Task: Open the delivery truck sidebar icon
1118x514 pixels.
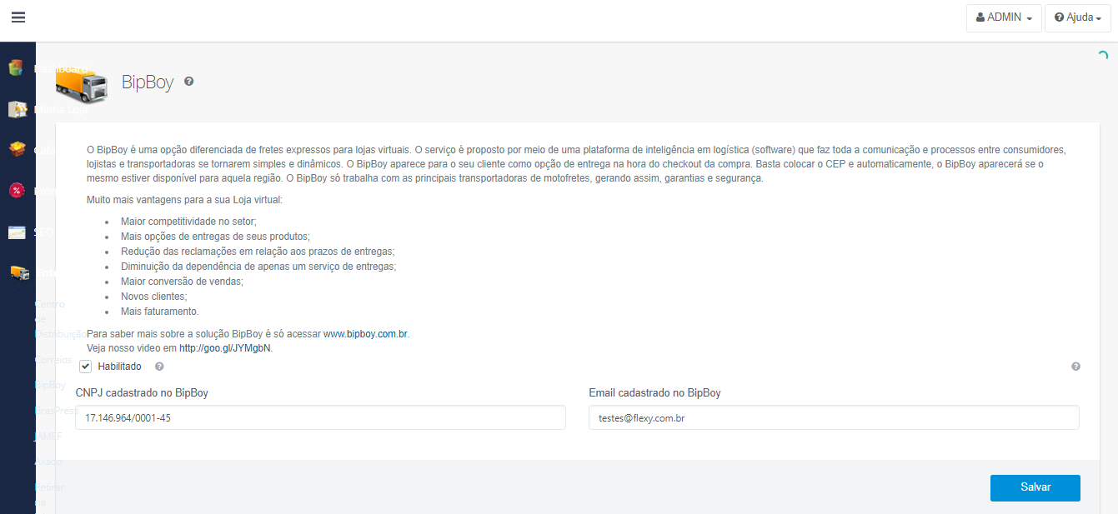Action: pos(19,273)
